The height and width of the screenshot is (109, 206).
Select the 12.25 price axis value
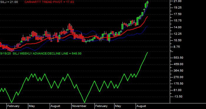pyautogui.click(x=177, y=34)
